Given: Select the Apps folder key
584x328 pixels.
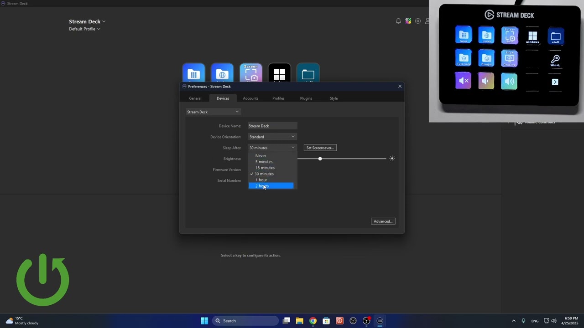Looking at the screenshot, I should (193, 73).
